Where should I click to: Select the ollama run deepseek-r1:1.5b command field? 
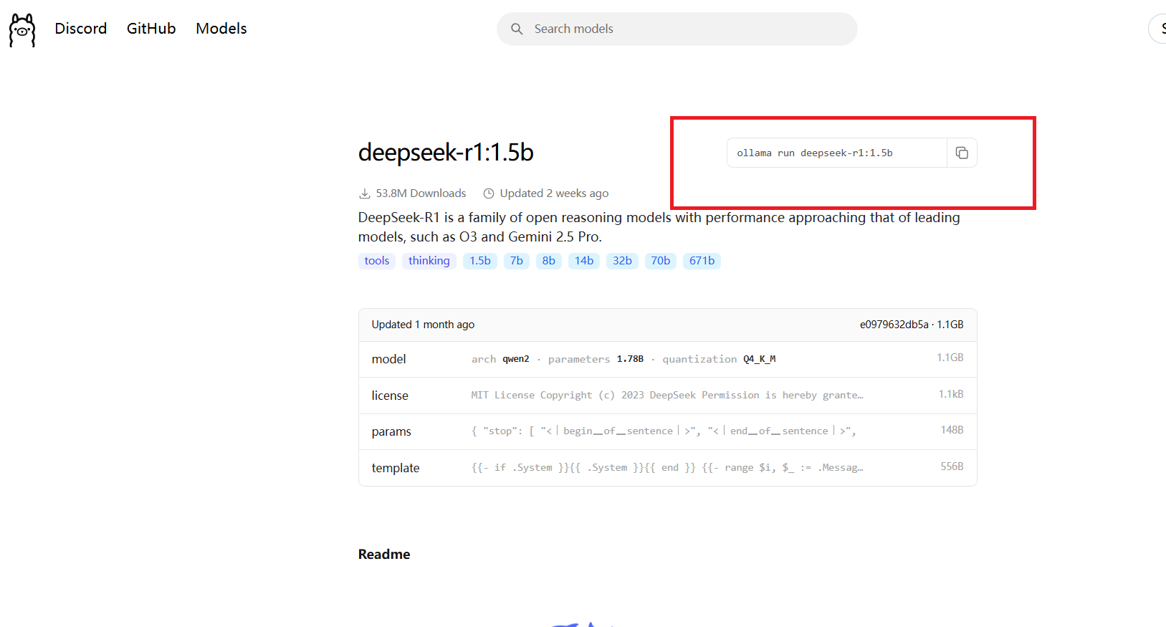click(837, 153)
